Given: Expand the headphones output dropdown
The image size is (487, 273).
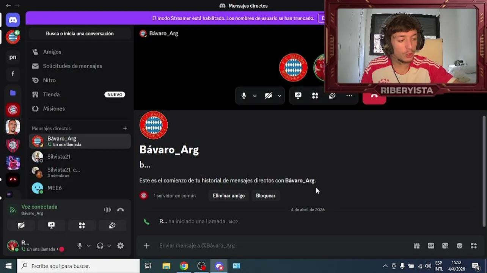Looking at the screenshot, I should (x=109, y=246).
